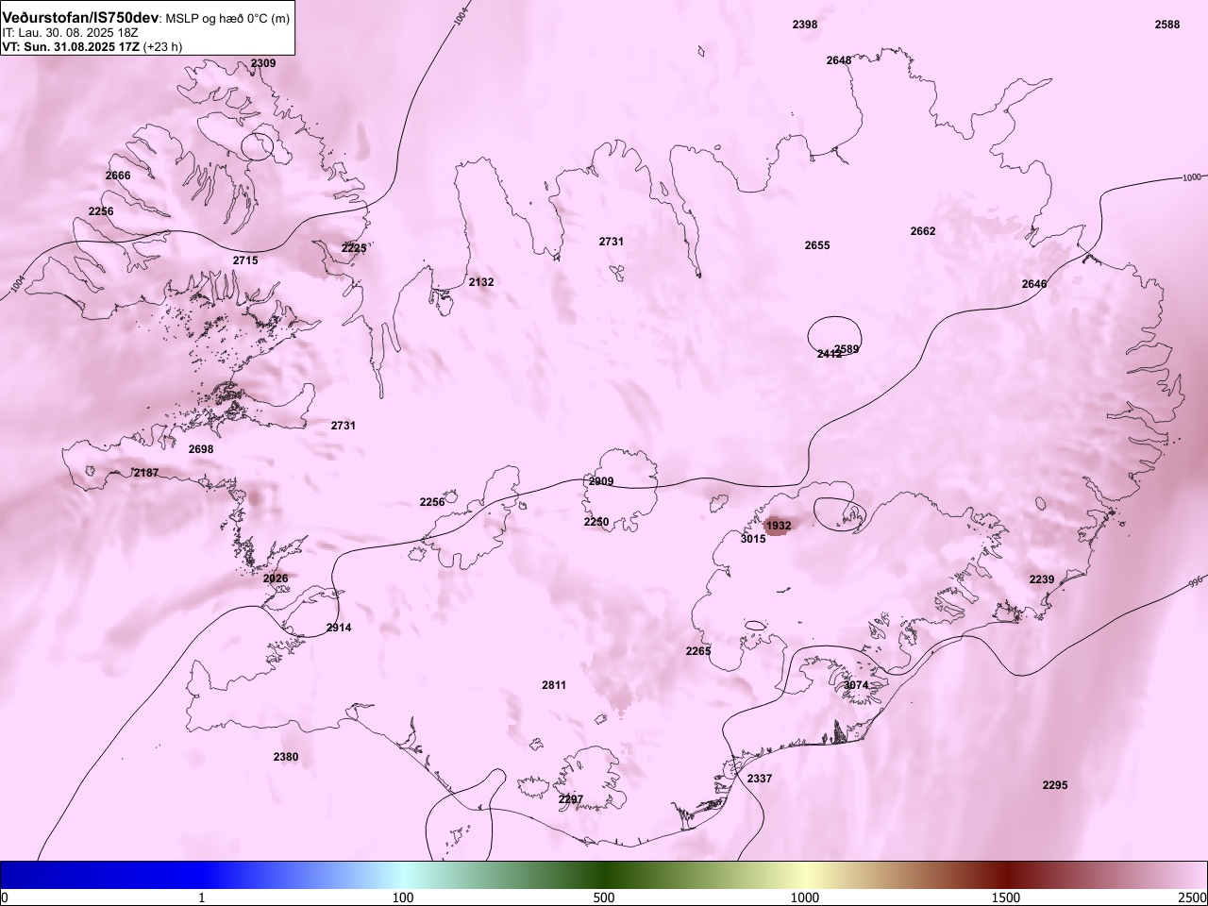The height and width of the screenshot is (906, 1208).
Task: Click the dark red 1932 marker
Action: tap(779, 526)
